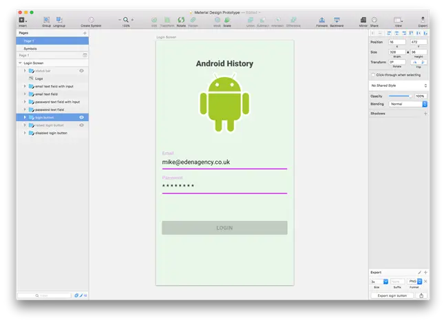Expand the email text field group

(25, 94)
